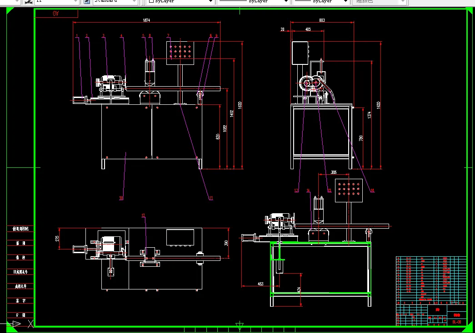
Task: Select the 803 dimension in side view
Action: (x=322, y=20)
